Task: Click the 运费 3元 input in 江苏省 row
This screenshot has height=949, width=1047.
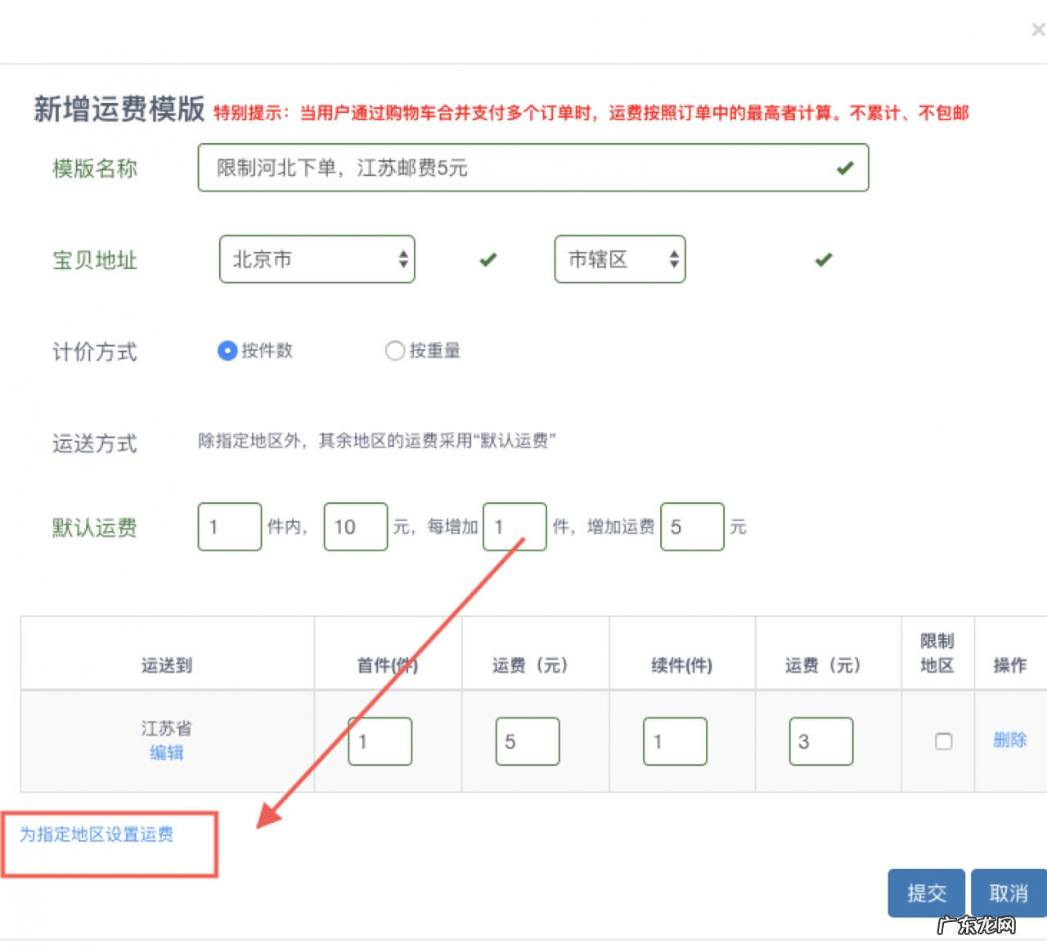Action: coord(821,741)
